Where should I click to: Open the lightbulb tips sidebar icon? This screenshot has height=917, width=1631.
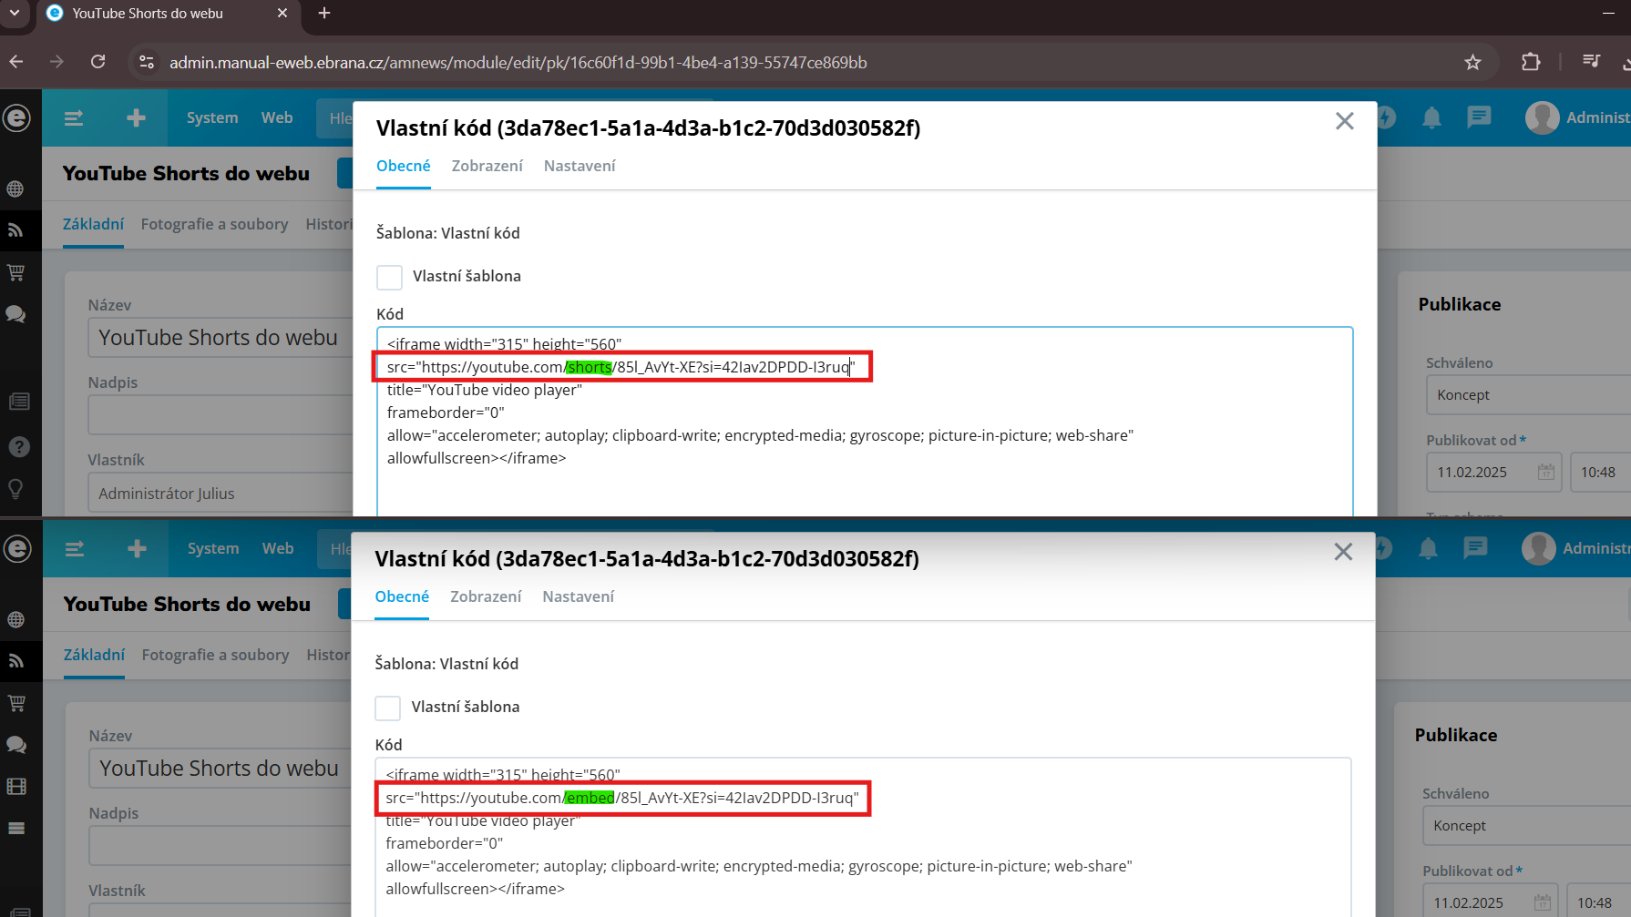(15, 488)
